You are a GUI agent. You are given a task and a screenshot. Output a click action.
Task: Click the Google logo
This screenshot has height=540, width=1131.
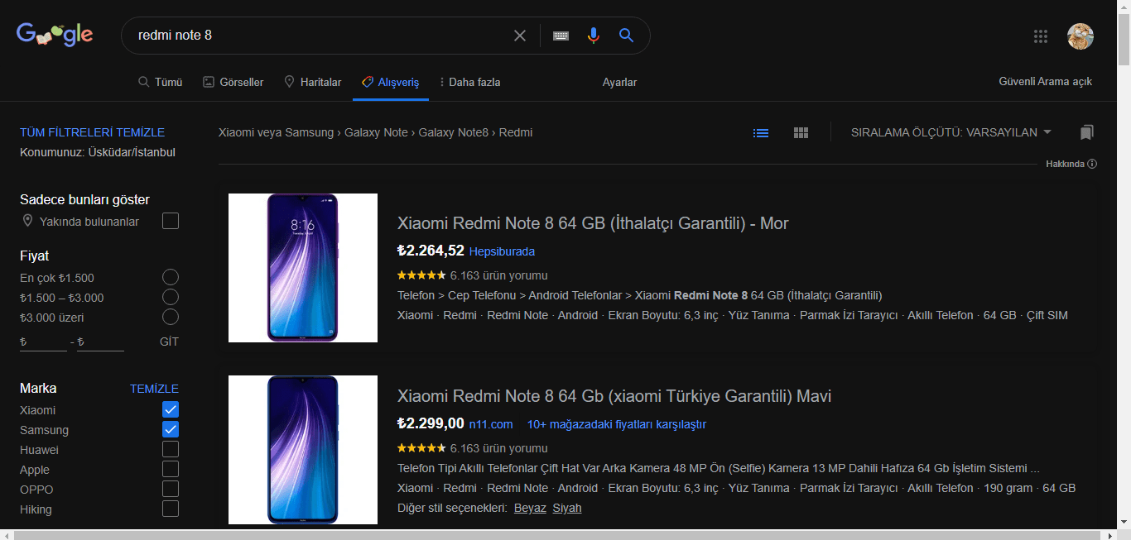pos(55,35)
